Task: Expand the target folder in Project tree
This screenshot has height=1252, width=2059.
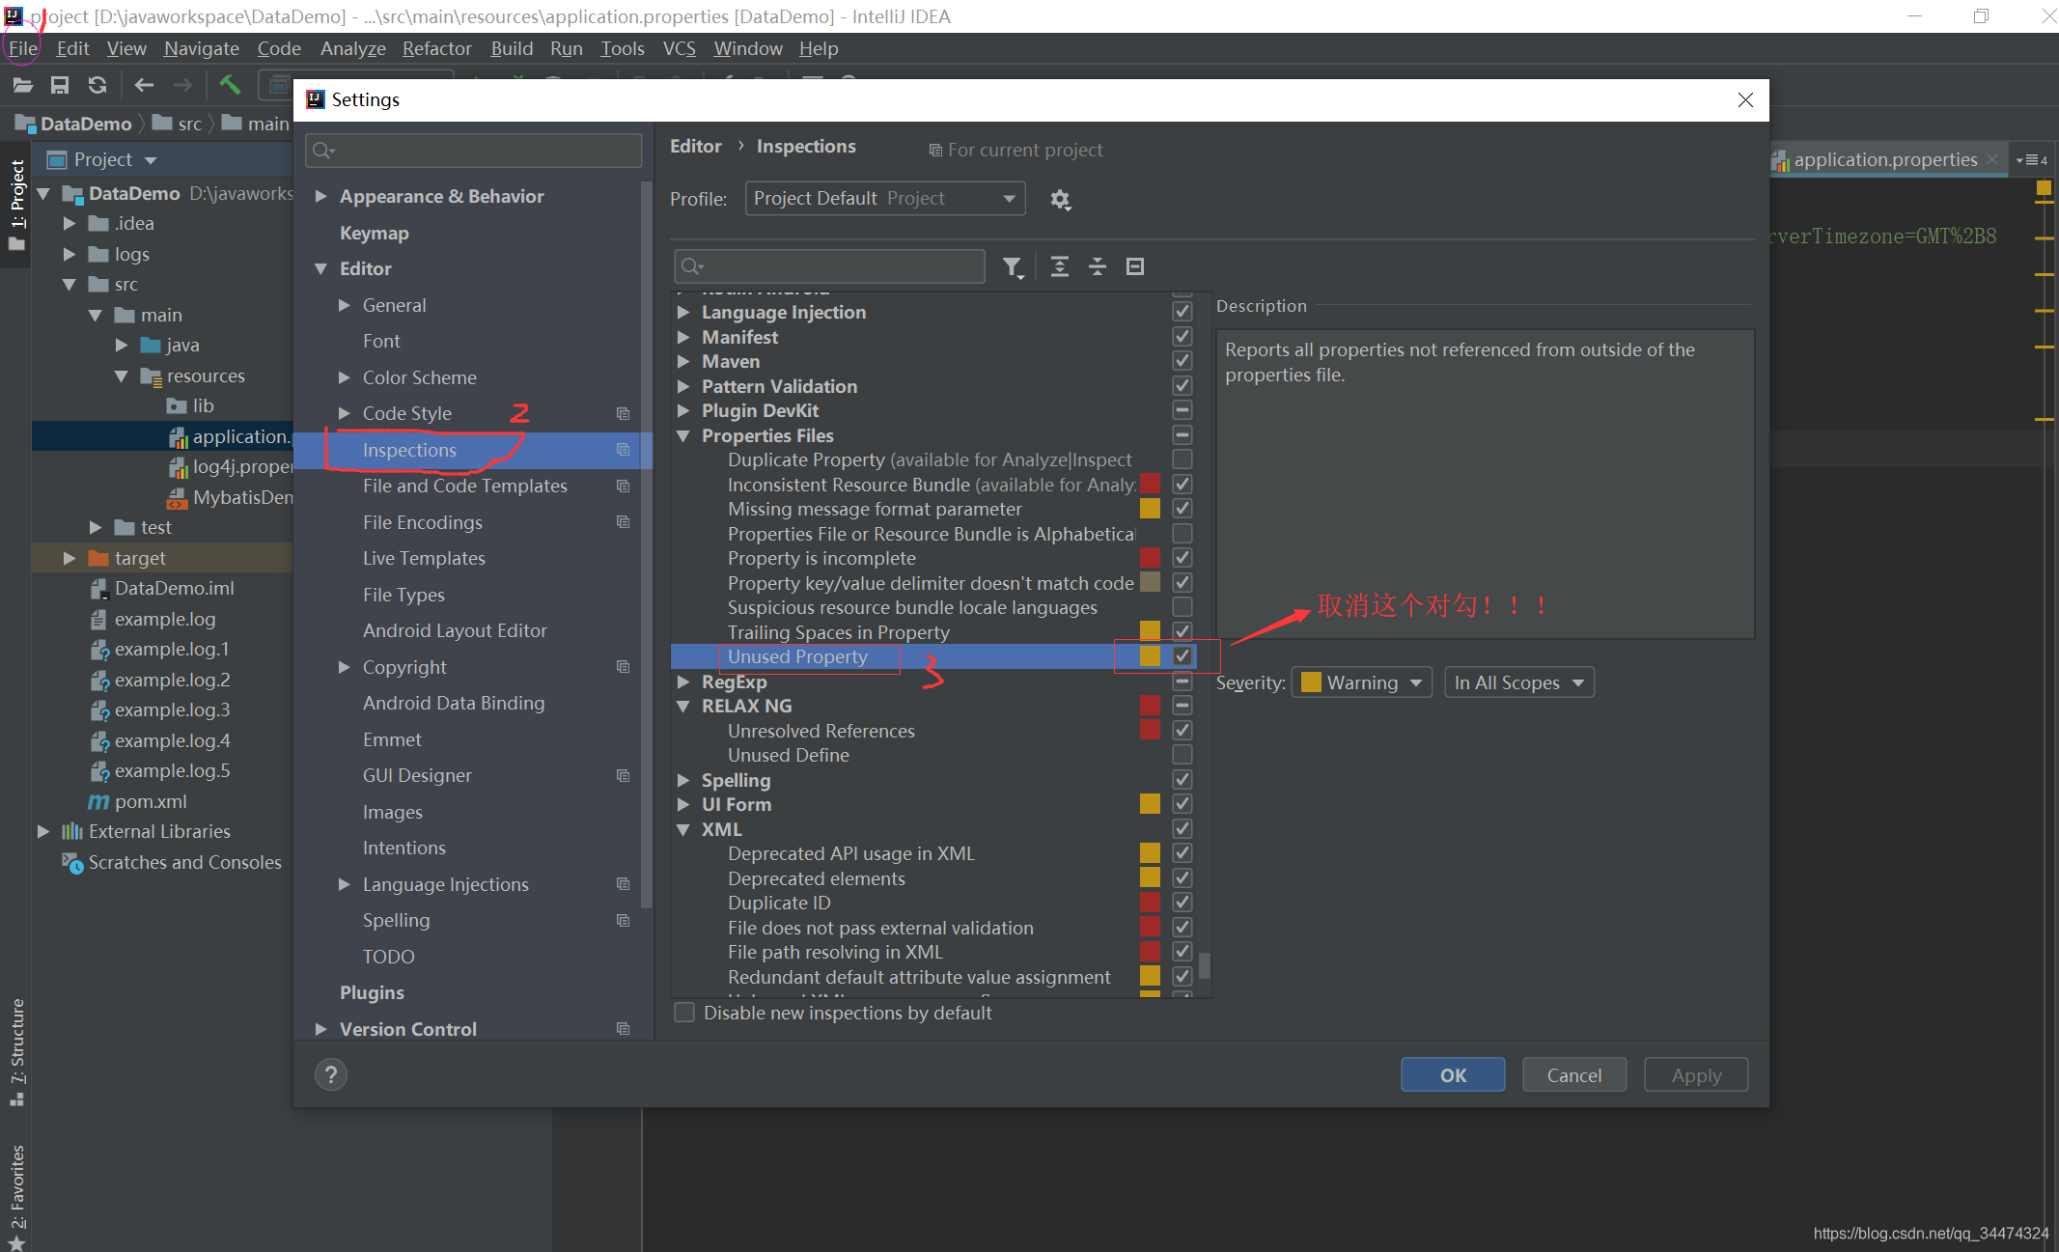Action: [x=69, y=559]
